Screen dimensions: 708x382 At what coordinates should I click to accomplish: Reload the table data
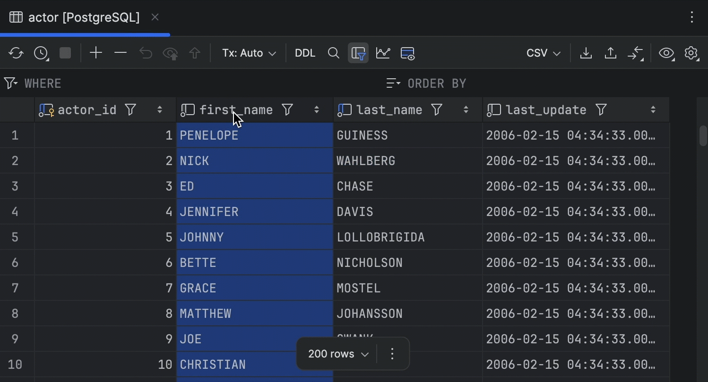pos(16,53)
